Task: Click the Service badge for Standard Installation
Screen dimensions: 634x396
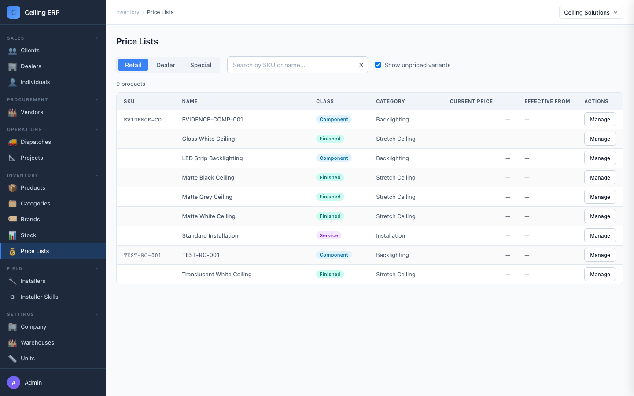Action: [329, 235]
